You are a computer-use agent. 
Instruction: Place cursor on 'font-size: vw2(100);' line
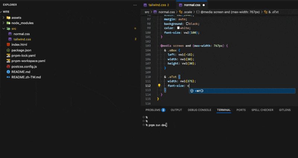[x=182, y=33]
